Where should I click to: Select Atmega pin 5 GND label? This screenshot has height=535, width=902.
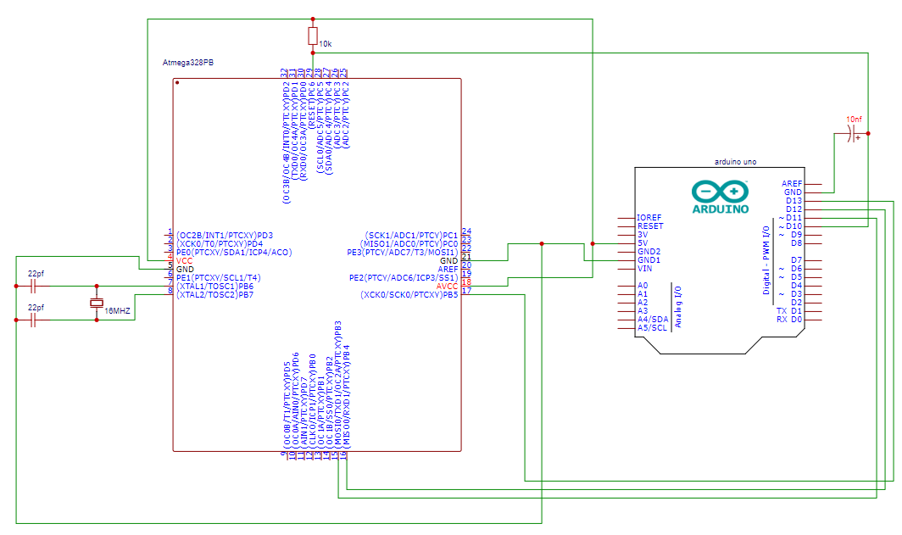click(x=185, y=270)
